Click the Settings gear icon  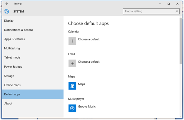pos(7,11)
